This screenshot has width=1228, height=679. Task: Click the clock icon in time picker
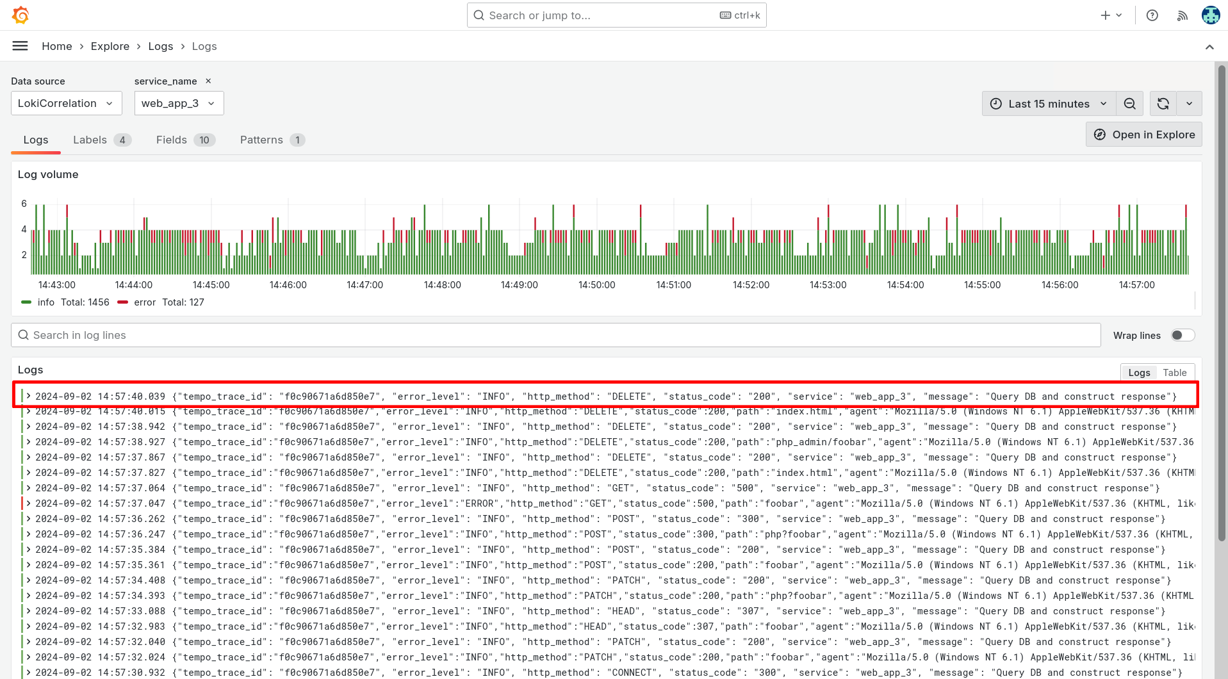click(x=996, y=104)
